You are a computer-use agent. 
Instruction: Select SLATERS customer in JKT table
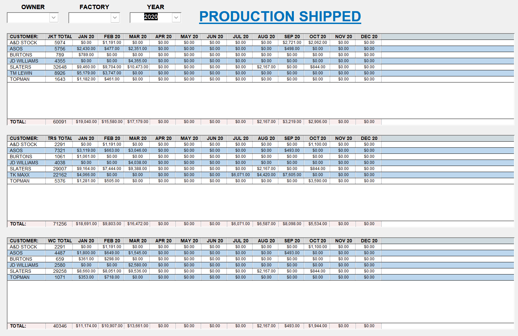pos(20,67)
